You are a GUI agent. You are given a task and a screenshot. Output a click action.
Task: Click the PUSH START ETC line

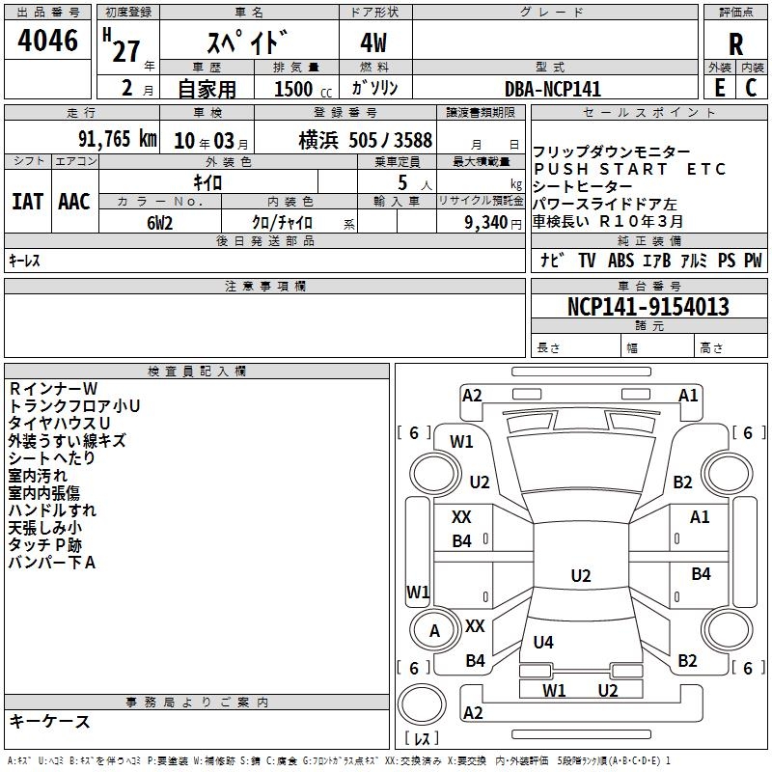coord(630,169)
